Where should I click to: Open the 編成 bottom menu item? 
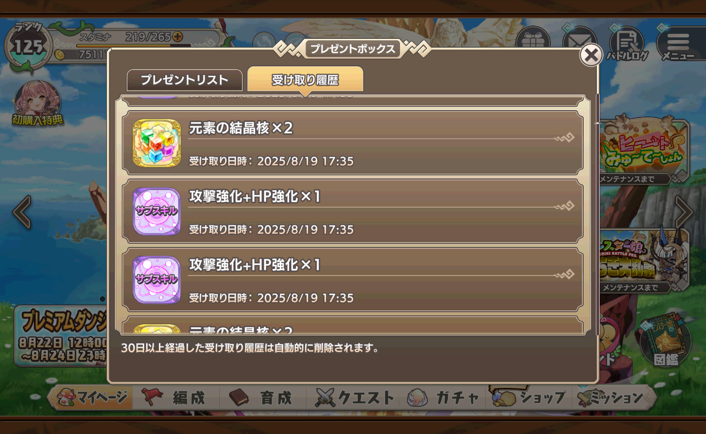(177, 398)
